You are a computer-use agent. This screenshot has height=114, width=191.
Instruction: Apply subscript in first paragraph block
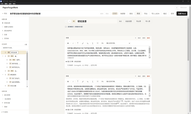87,43
